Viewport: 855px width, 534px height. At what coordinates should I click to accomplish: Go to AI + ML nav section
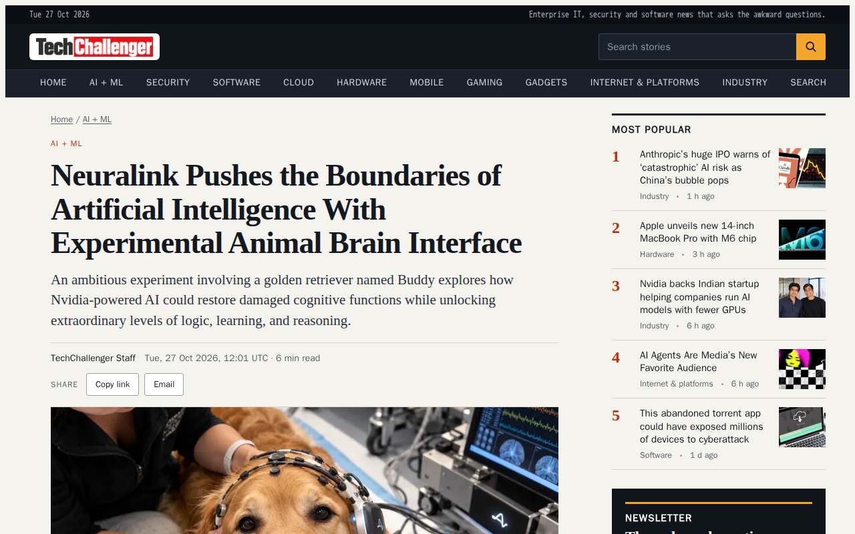point(106,83)
